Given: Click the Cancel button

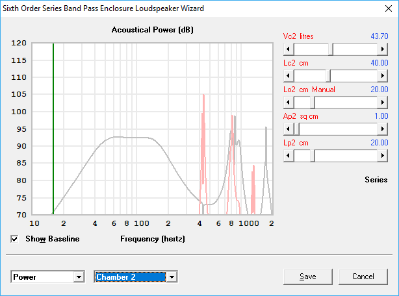Looking at the screenshot, I should coord(363,277).
